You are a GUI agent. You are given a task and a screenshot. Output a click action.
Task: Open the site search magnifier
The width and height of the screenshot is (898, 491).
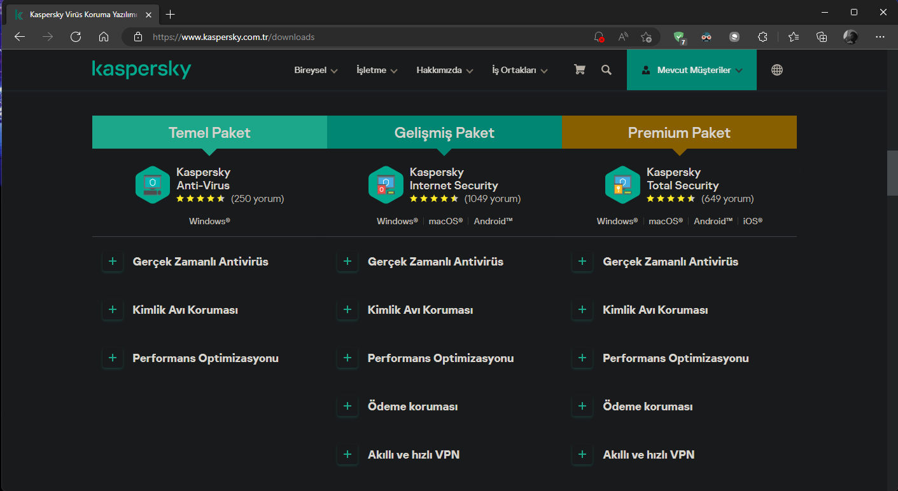(x=606, y=70)
